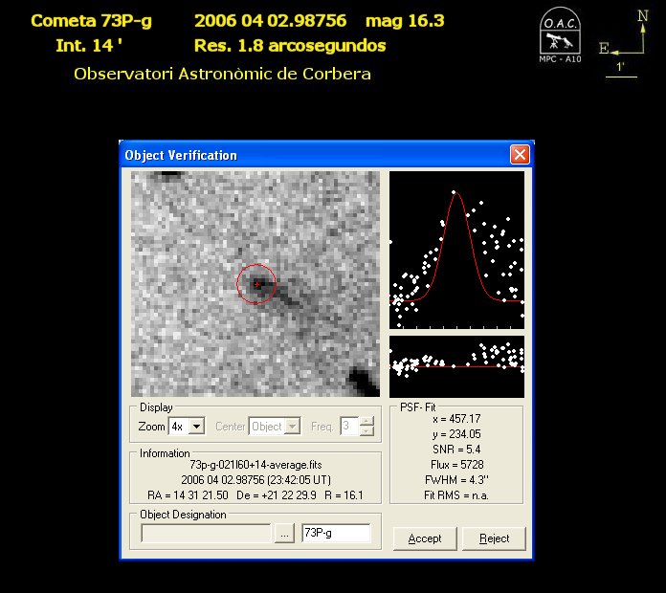
Task: Click the empty Object Designation field
Action: tap(206, 533)
